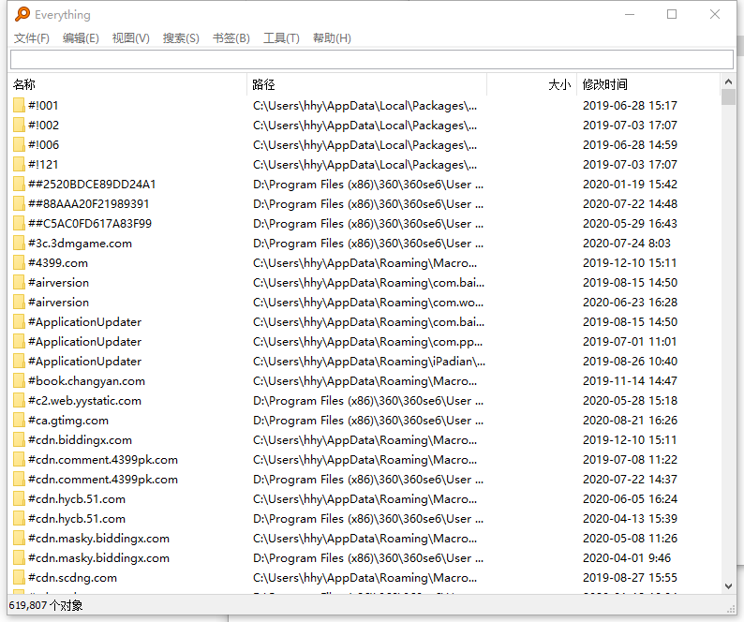The height and width of the screenshot is (622, 744).
Task: Open the 搜索(S) menu
Action: pyautogui.click(x=181, y=38)
